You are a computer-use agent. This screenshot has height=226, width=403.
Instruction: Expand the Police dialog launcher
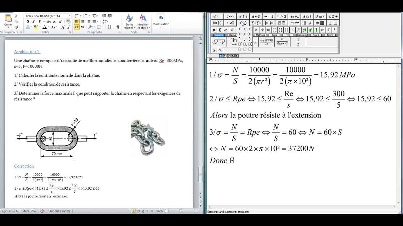click(70, 32)
